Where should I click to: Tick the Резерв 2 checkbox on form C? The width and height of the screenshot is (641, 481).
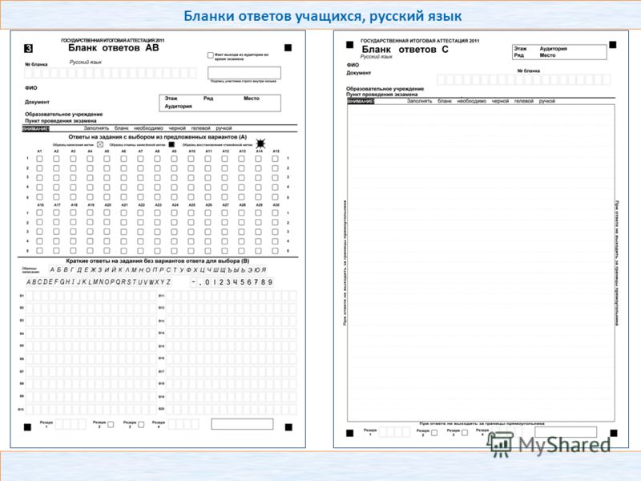click(434, 432)
